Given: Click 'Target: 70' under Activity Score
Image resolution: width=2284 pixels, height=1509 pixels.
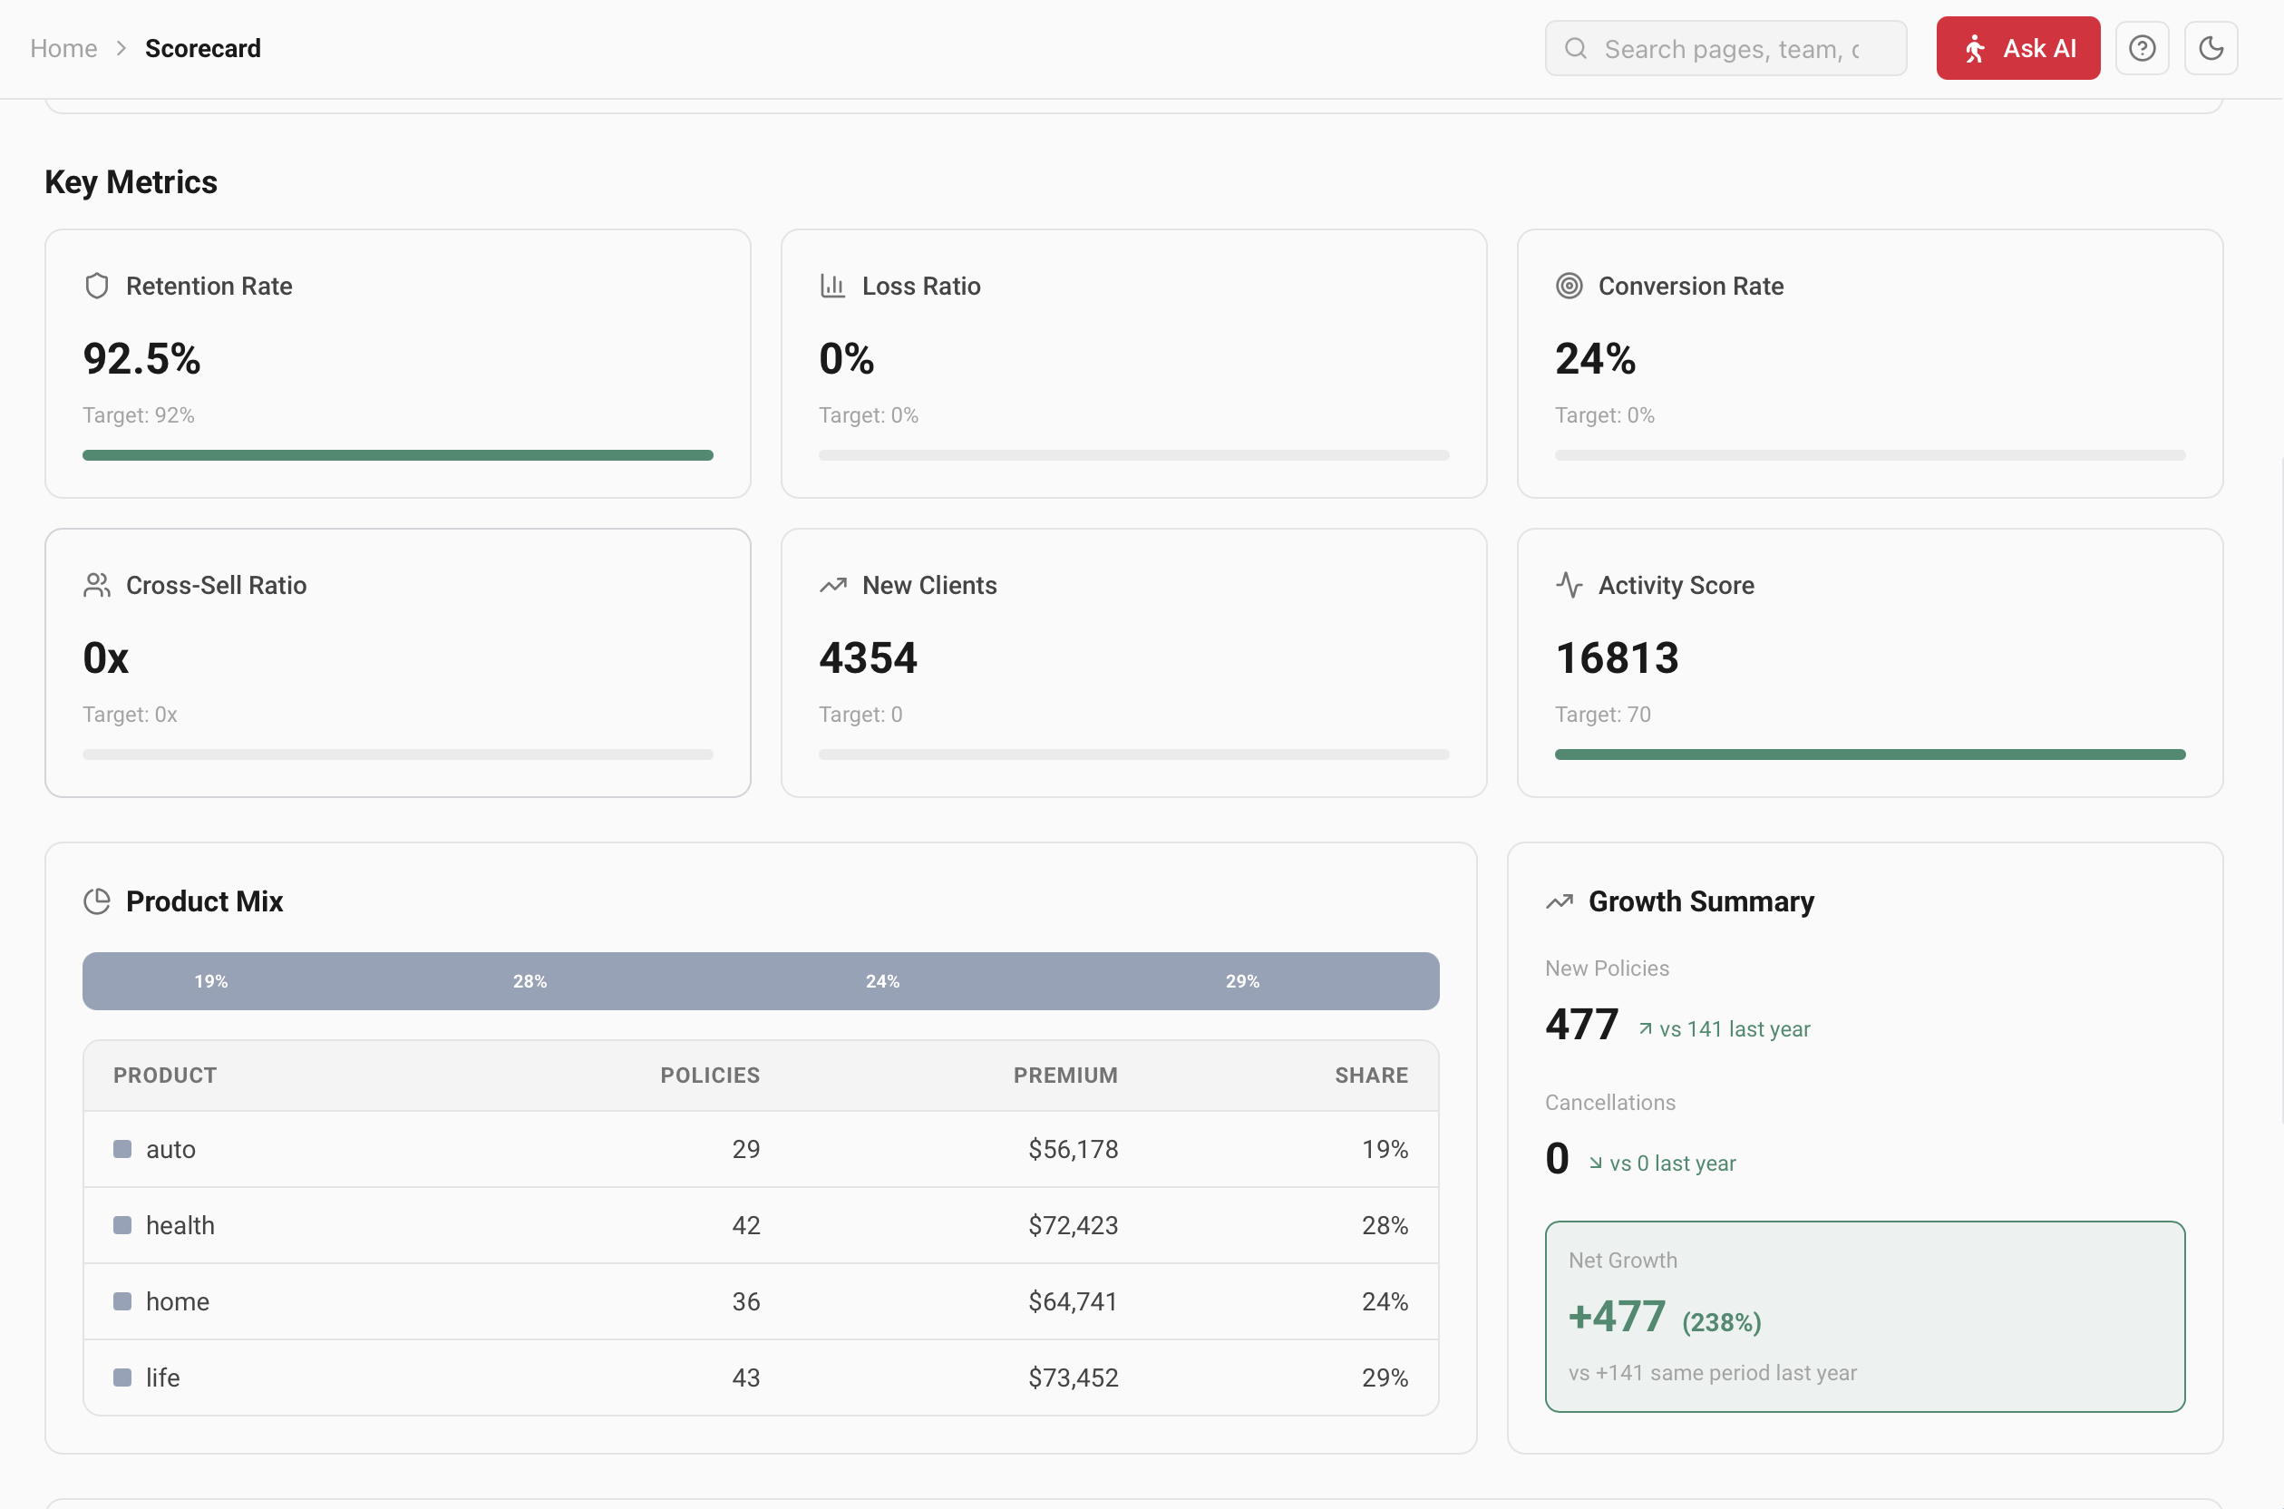Looking at the screenshot, I should coord(1603,714).
